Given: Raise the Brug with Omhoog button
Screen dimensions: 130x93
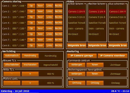Looking at the screenshot, I should (77, 83).
